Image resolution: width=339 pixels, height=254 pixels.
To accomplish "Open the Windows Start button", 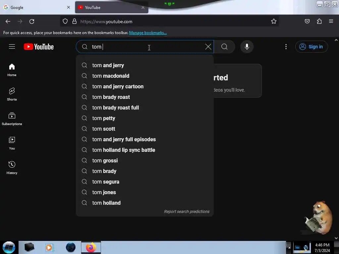I will pyautogui.click(x=9, y=247).
